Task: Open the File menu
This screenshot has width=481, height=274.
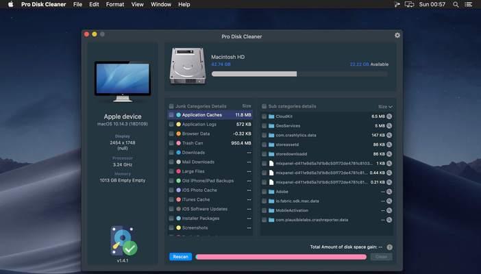Action: coord(77,4)
